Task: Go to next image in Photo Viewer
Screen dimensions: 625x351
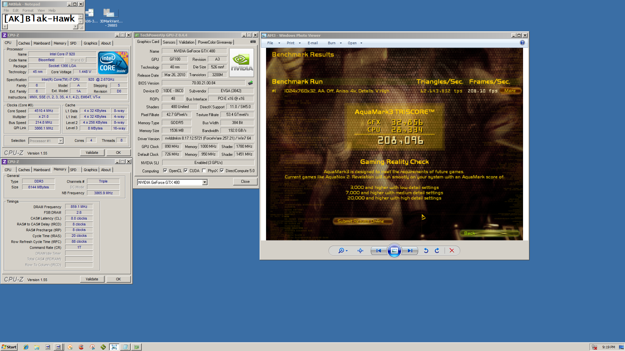Action: [410, 251]
